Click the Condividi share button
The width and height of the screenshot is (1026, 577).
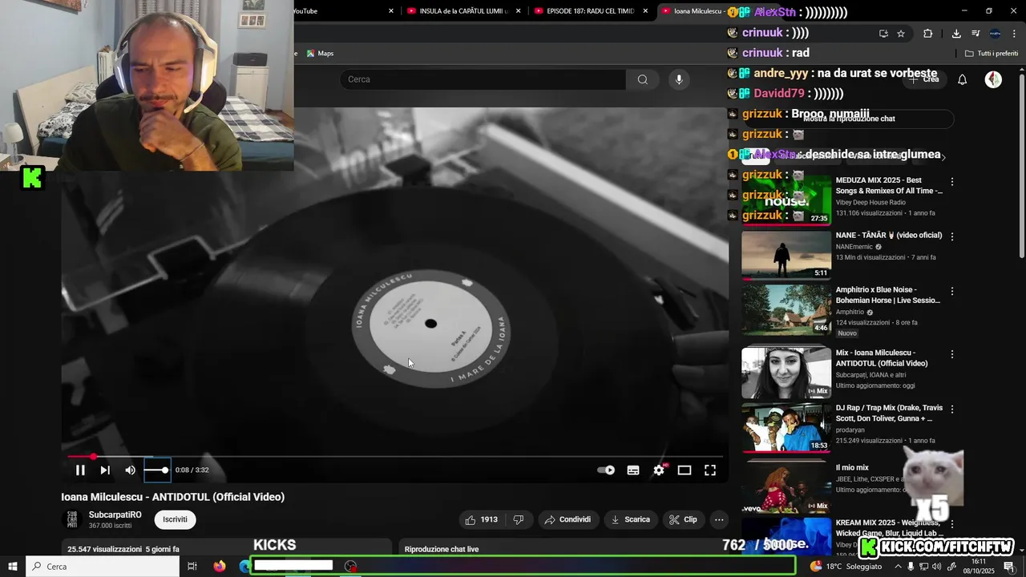click(x=568, y=519)
